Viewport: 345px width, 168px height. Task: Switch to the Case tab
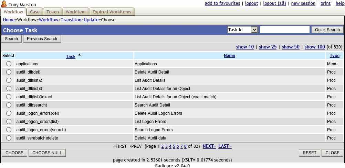(x=35, y=12)
